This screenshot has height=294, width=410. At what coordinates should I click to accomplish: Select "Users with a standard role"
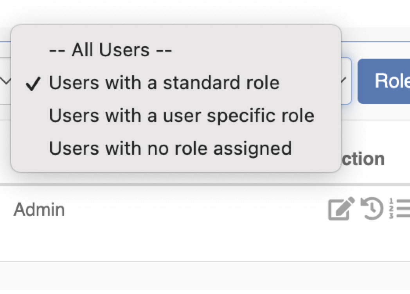click(164, 83)
